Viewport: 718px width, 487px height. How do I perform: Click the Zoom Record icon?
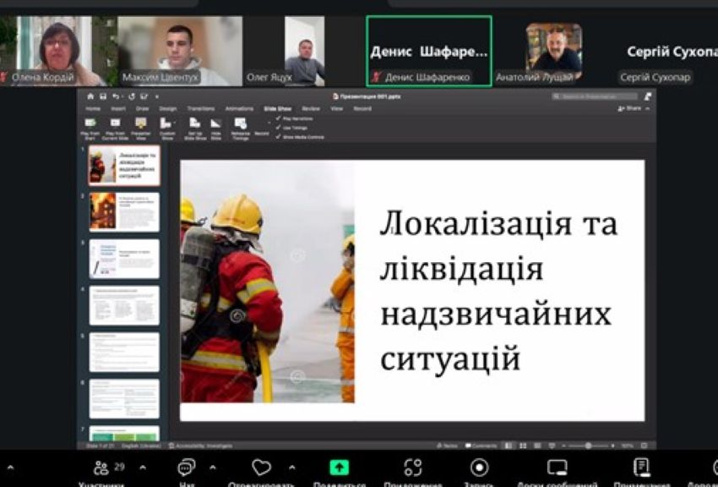(479, 468)
